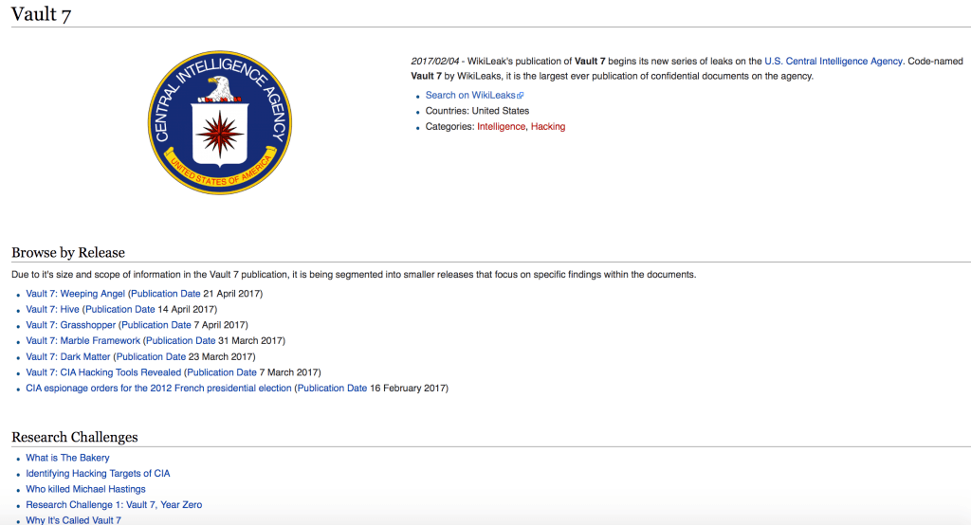Viewport: 971px width, 525px height.
Task: Click Publication Date link next to Dark Matter
Action: tap(152, 356)
